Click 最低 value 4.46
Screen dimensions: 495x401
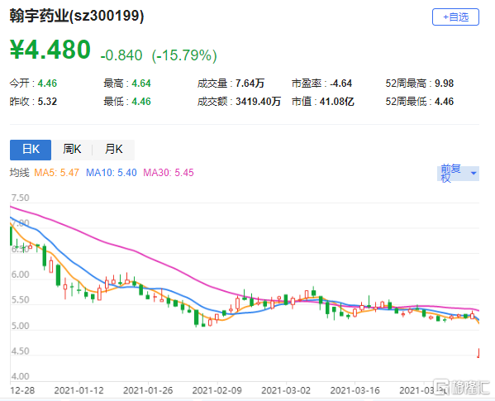coord(141,102)
